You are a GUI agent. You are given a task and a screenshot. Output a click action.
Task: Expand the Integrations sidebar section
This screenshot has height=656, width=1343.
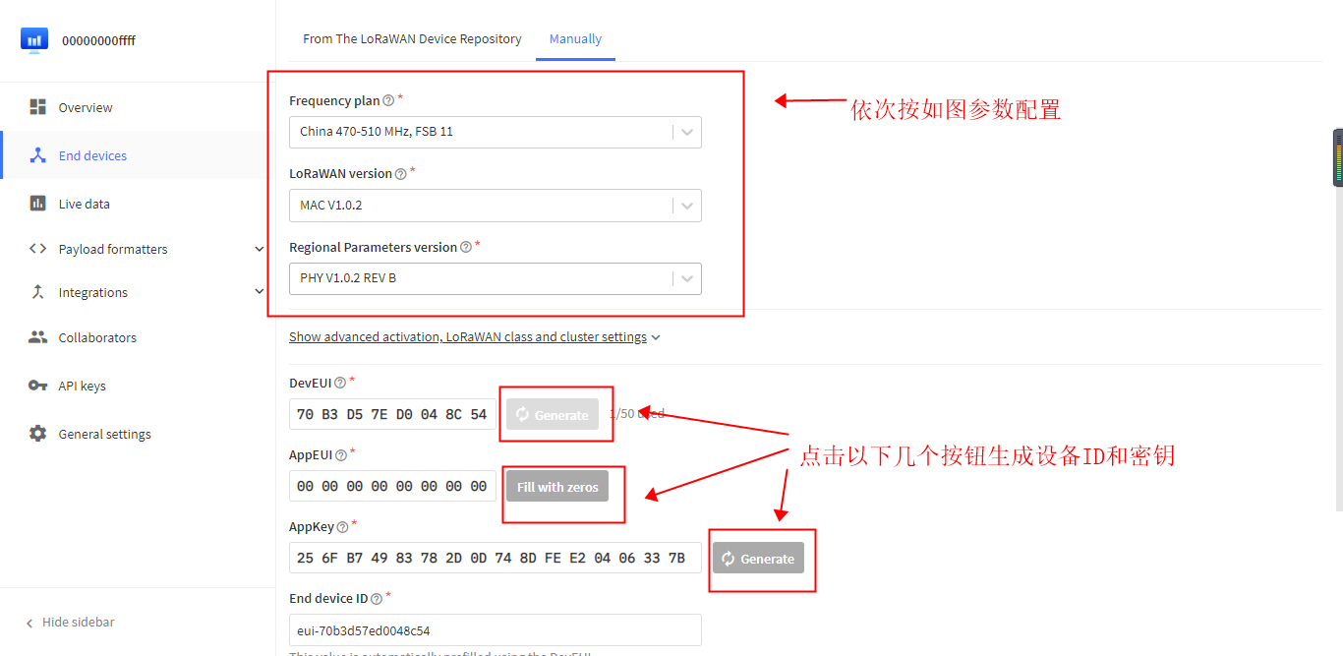259,292
